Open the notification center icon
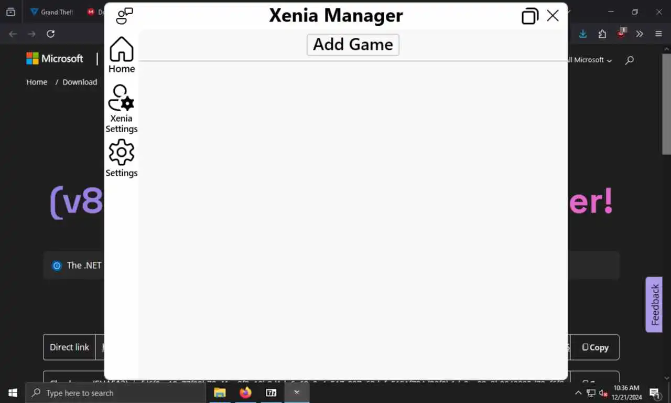The image size is (671, 403). (x=655, y=393)
